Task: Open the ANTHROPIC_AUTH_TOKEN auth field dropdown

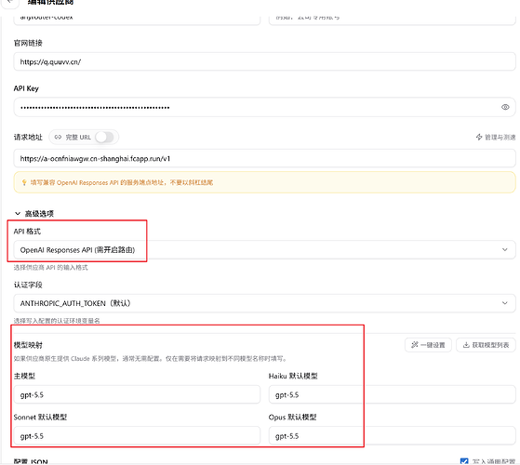Action: (x=264, y=303)
